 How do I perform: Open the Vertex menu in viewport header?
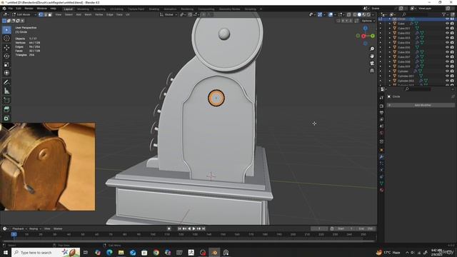pos(99,14)
